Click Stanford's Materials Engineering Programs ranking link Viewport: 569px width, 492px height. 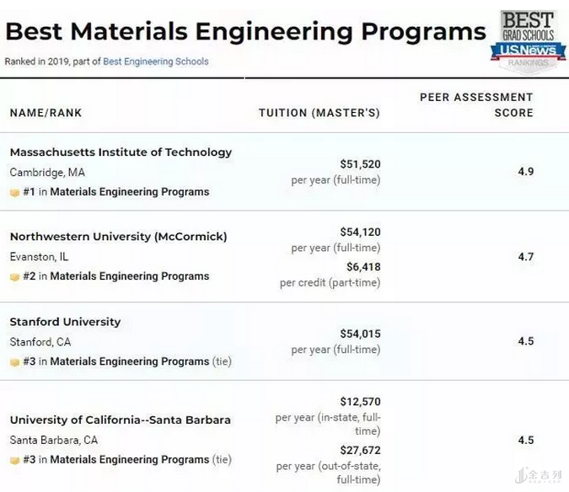pos(129,361)
